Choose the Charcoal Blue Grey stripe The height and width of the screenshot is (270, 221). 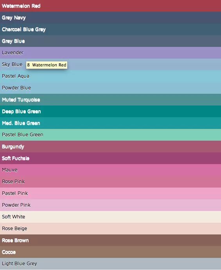pos(110,29)
